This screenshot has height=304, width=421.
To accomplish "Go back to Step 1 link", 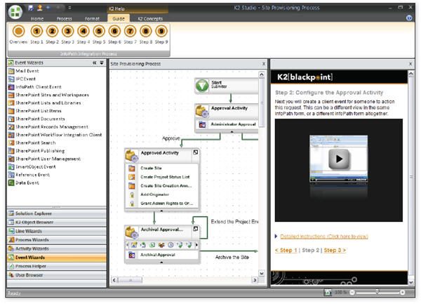I will point(286,250).
